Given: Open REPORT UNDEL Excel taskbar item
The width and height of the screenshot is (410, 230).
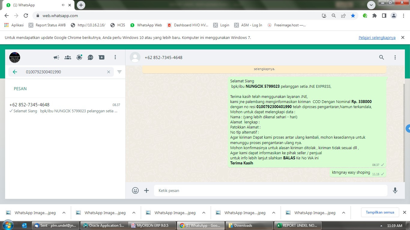Looking at the screenshot, I should tap(298, 226).
